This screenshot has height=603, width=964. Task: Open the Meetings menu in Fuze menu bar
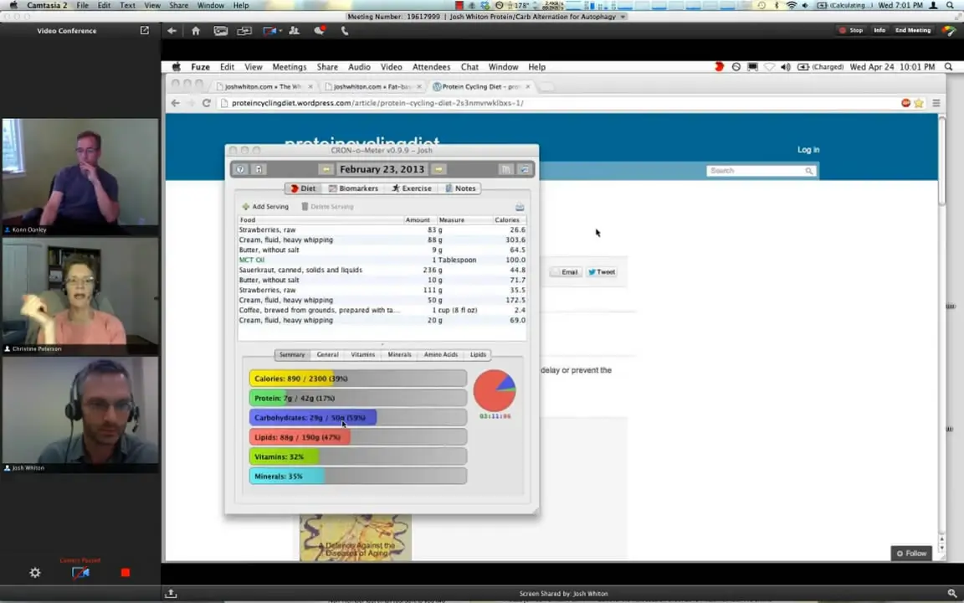[290, 67]
